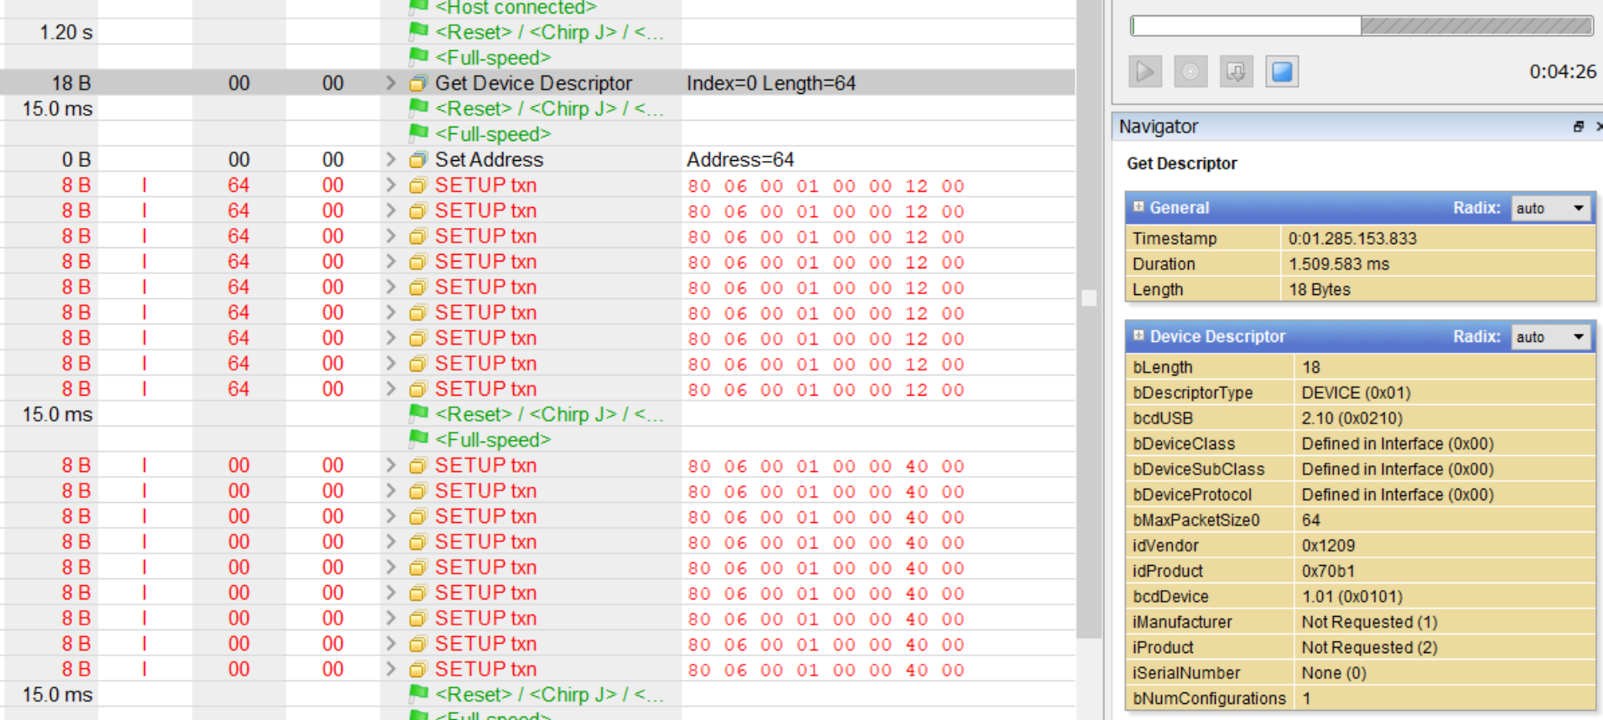Screen dimensions: 1603x720
Task: Expand the Get Device Descriptor transaction
Action: tap(391, 83)
